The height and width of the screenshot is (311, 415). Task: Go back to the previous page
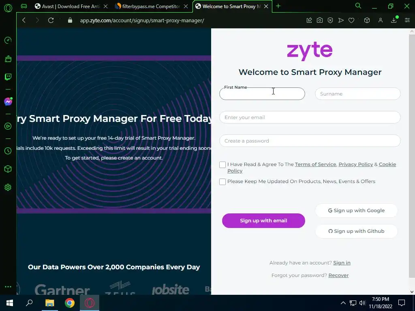[24, 20]
